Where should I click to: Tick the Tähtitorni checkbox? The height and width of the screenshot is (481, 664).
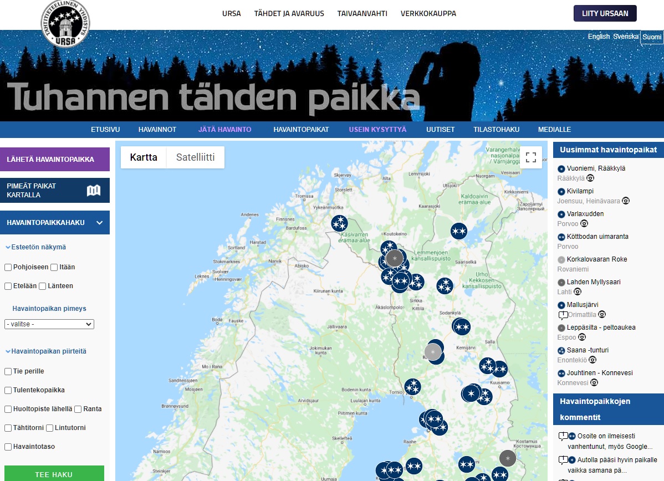[8, 428]
